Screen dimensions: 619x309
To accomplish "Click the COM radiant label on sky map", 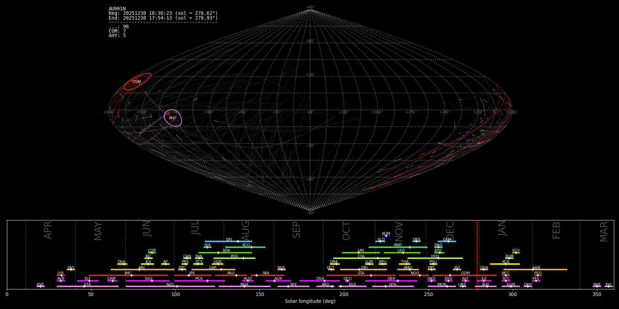I will 137,82.
